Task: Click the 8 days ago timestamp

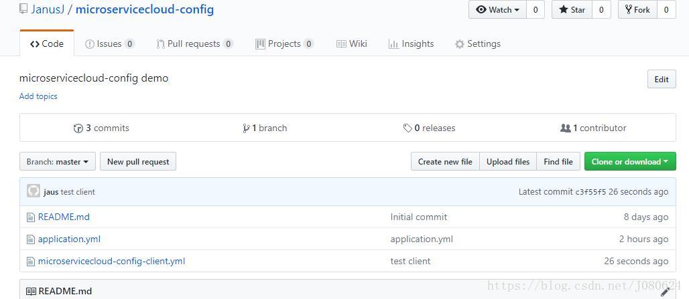Action: tap(646, 217)
